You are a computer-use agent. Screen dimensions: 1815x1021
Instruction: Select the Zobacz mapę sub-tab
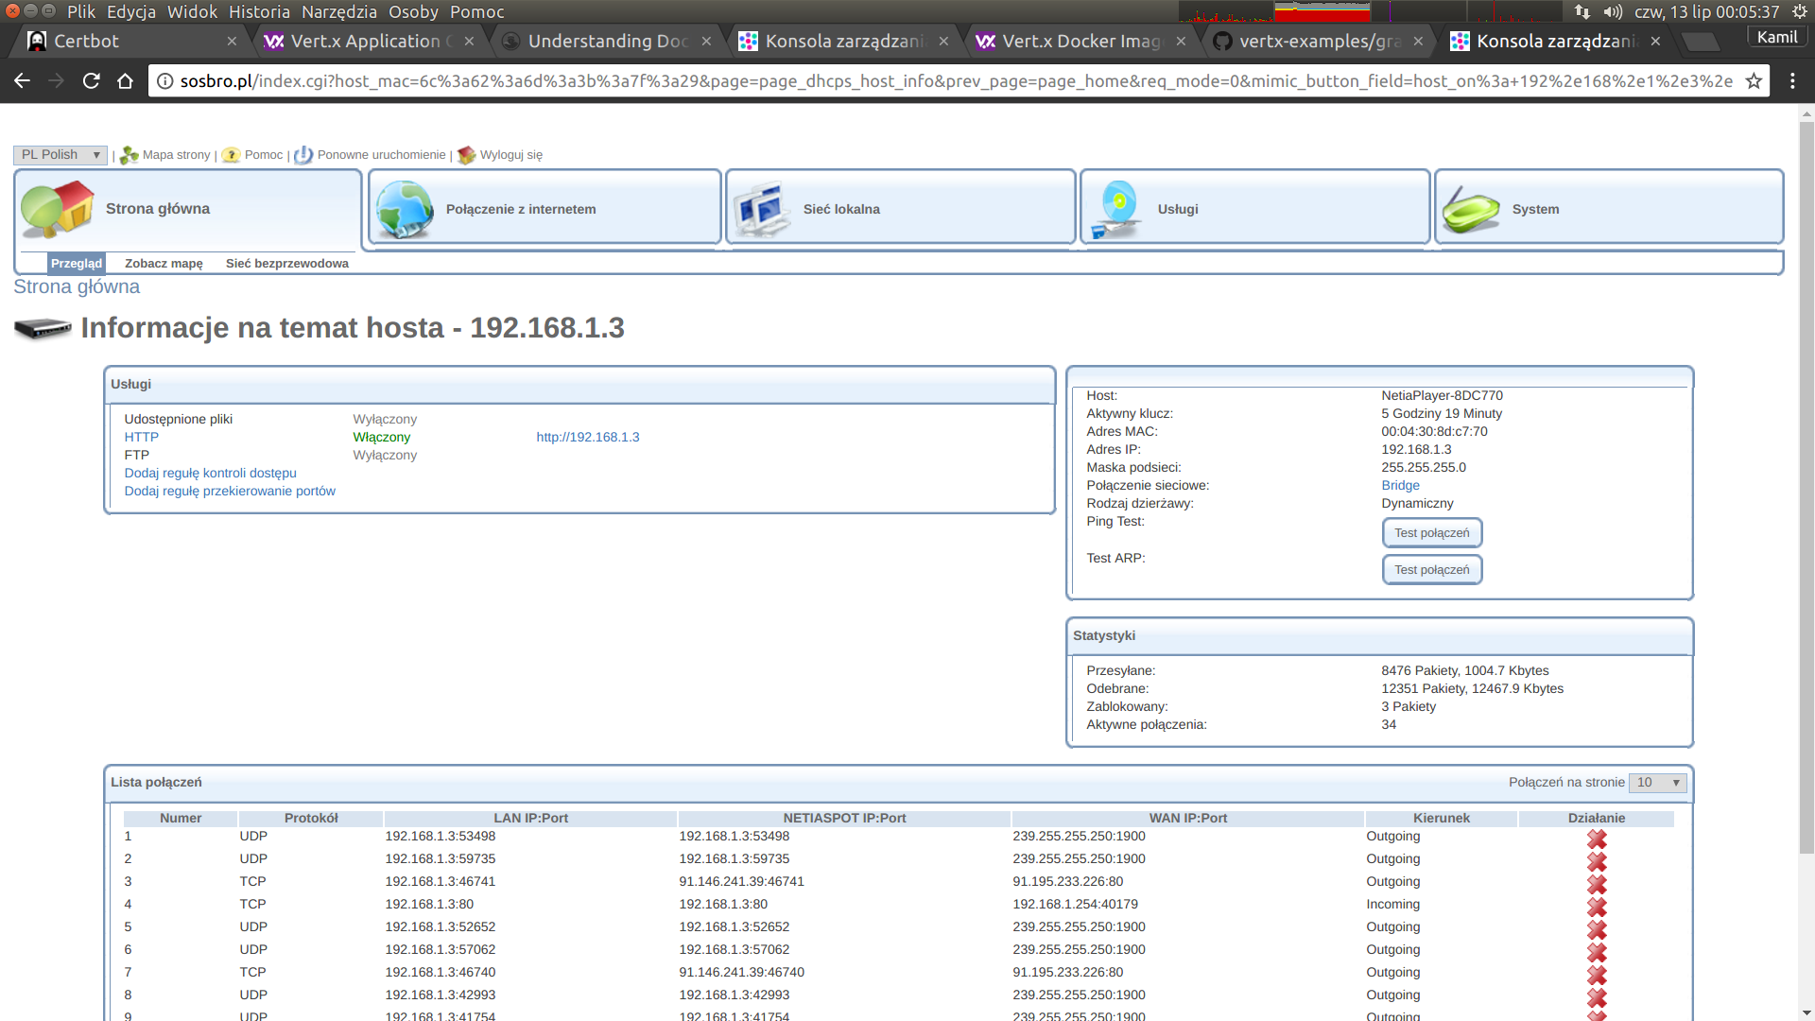tap(164, 264)
